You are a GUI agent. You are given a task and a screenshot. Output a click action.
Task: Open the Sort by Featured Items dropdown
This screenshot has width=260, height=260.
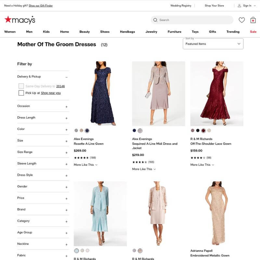click(x=213, y=44)
